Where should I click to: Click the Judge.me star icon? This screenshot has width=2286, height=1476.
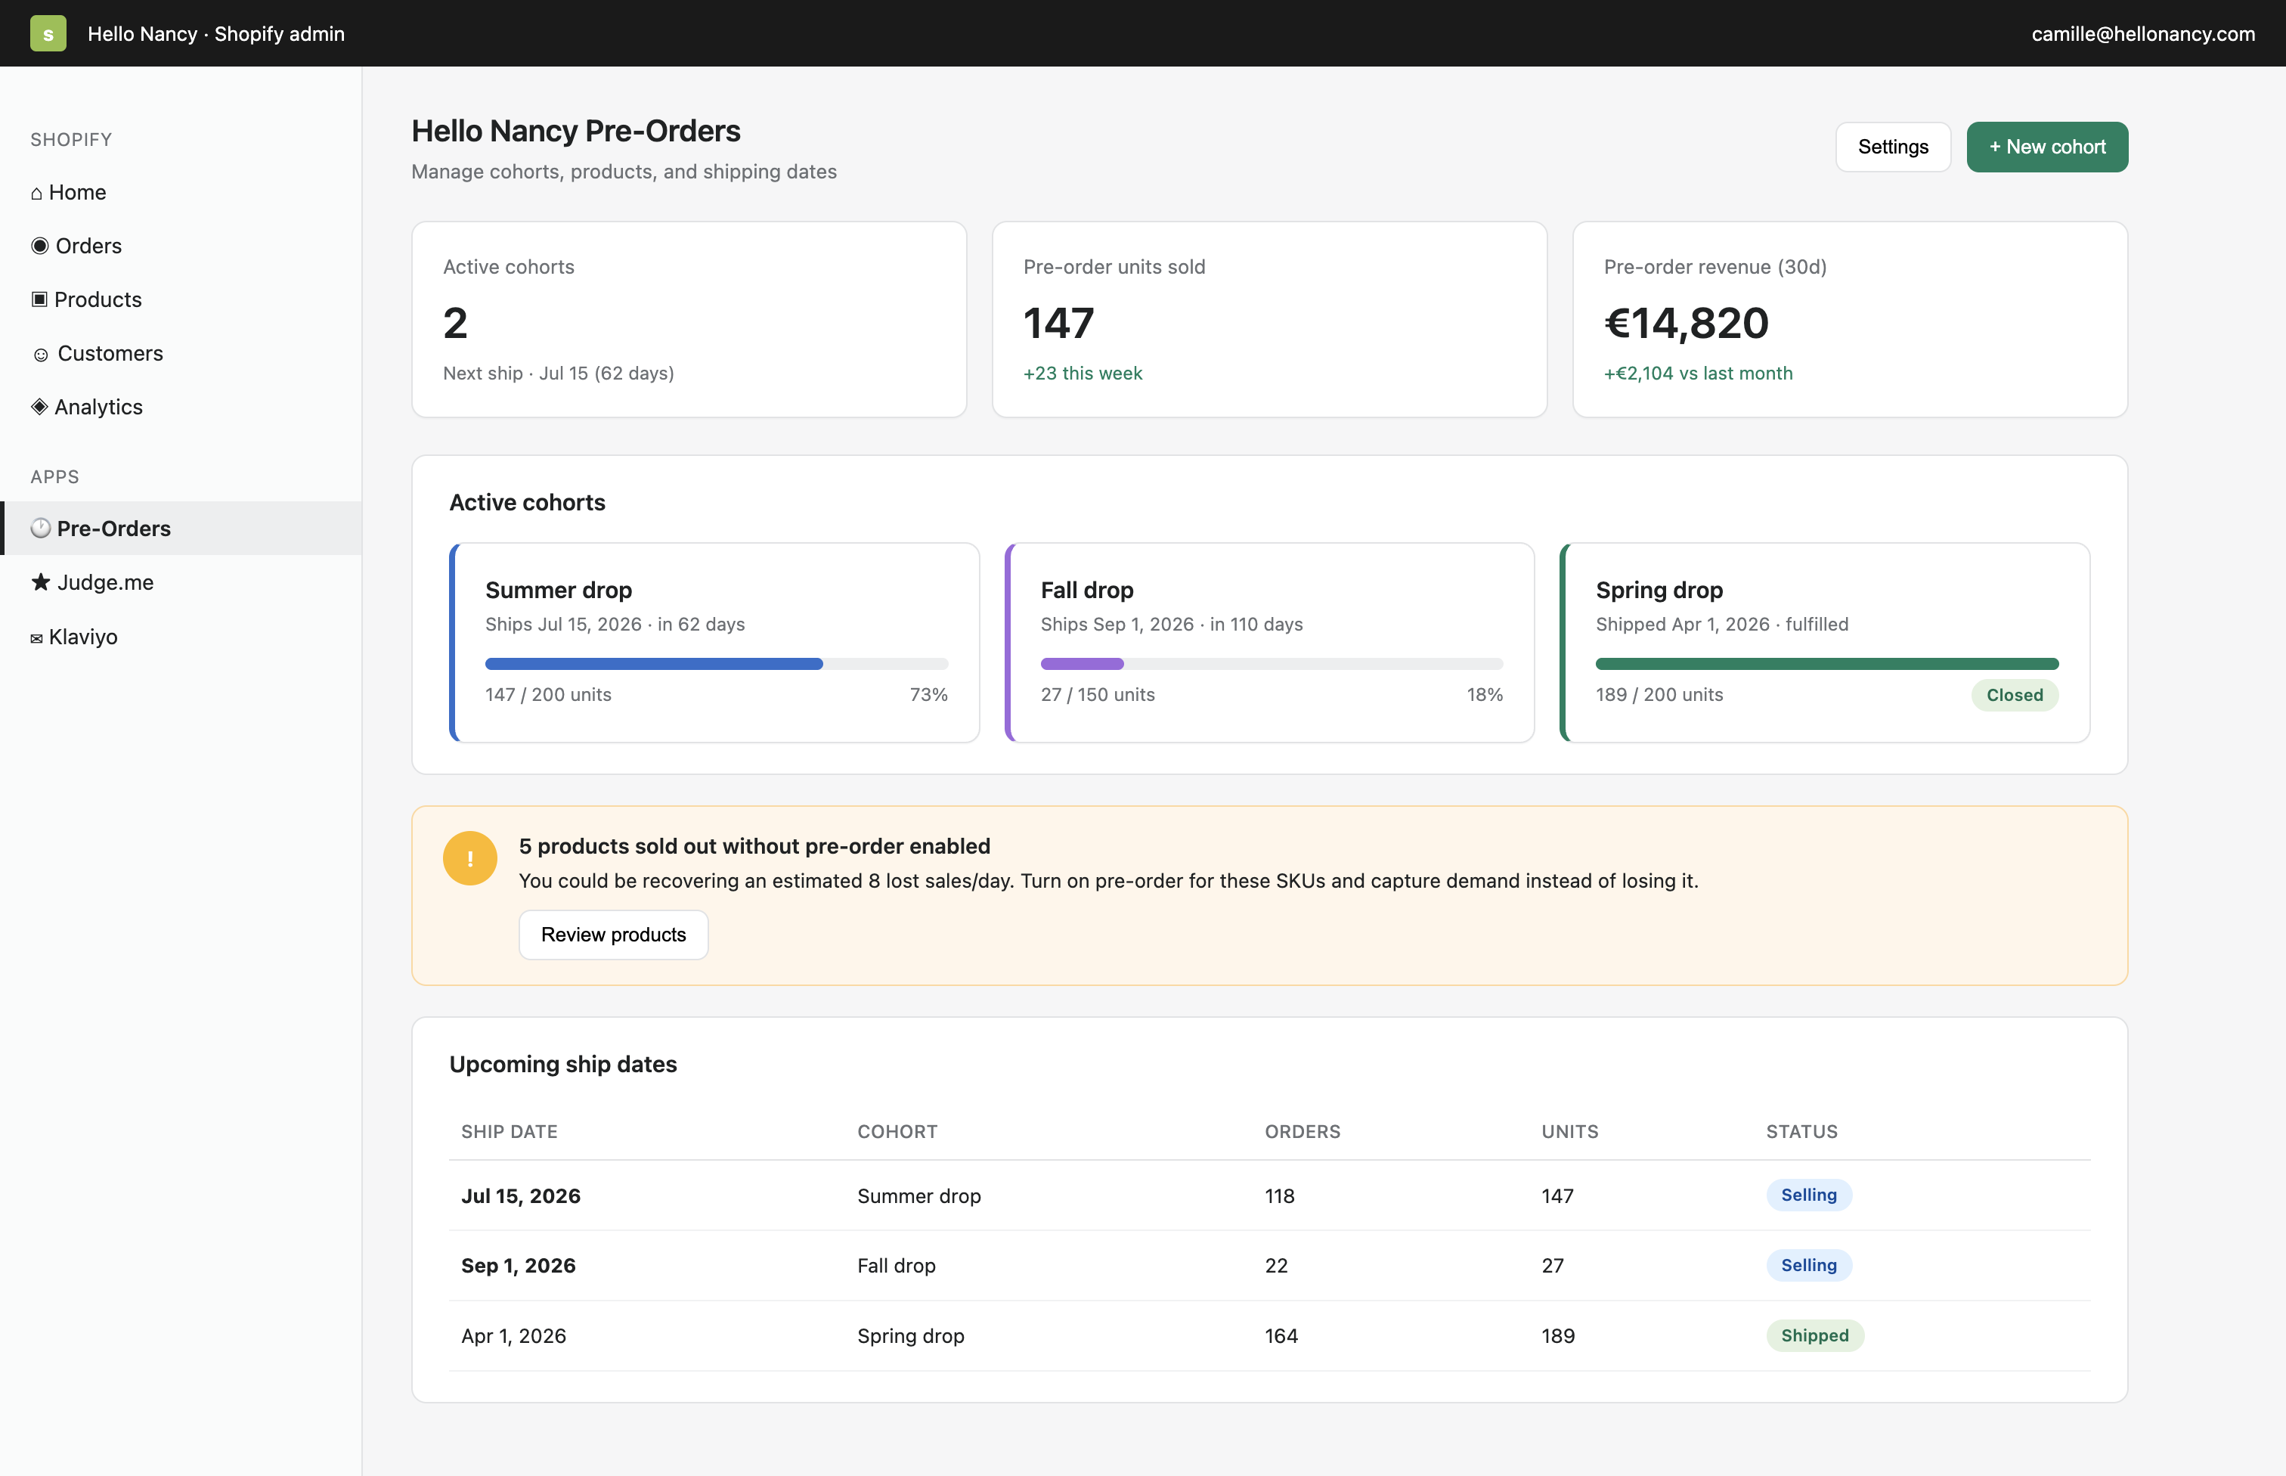point(40,581)
